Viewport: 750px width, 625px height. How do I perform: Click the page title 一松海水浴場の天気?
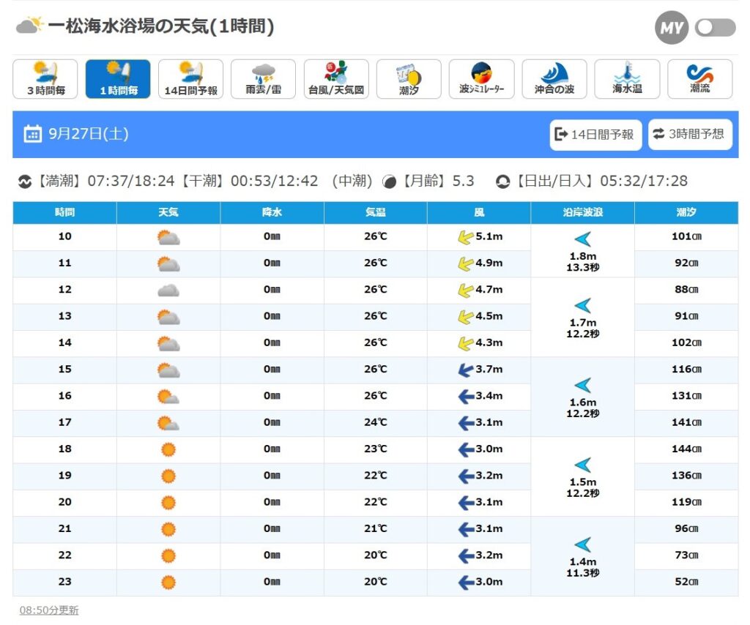tap(160, 26)
